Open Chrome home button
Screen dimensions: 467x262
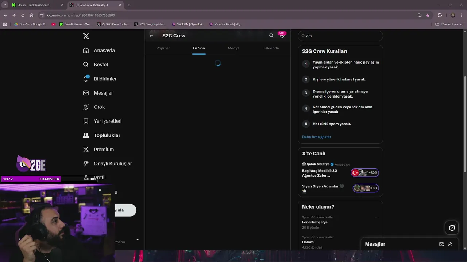(32, 15)
